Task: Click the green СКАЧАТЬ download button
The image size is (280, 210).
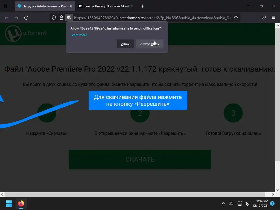Action: (x=140, y=159)
